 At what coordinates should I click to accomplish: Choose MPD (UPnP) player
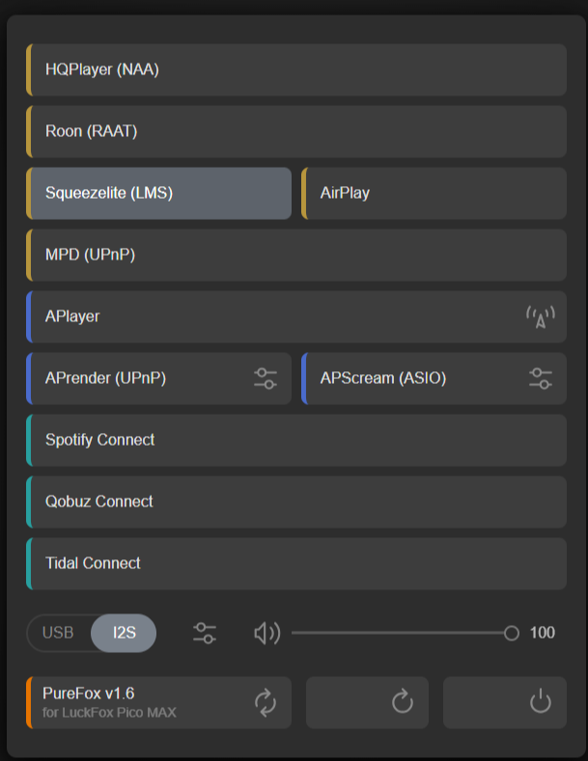(x=296, y=255)
